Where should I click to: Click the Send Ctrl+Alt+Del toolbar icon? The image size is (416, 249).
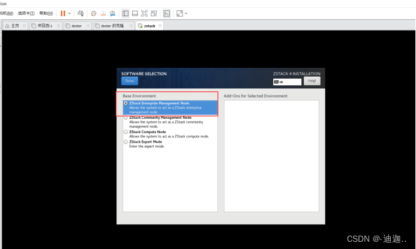[80, 13]
